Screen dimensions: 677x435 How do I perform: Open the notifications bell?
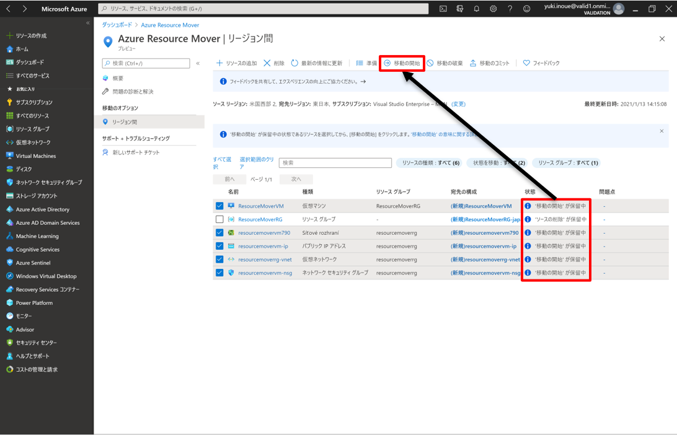[477, 9]
